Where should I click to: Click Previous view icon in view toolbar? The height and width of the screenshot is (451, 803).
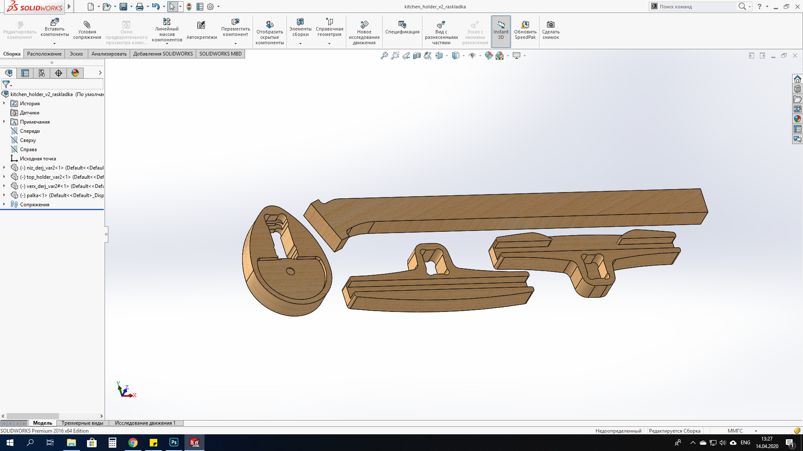406,56
